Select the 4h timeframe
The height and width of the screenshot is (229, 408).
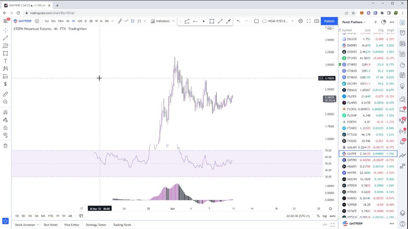(x=73, y=21)
